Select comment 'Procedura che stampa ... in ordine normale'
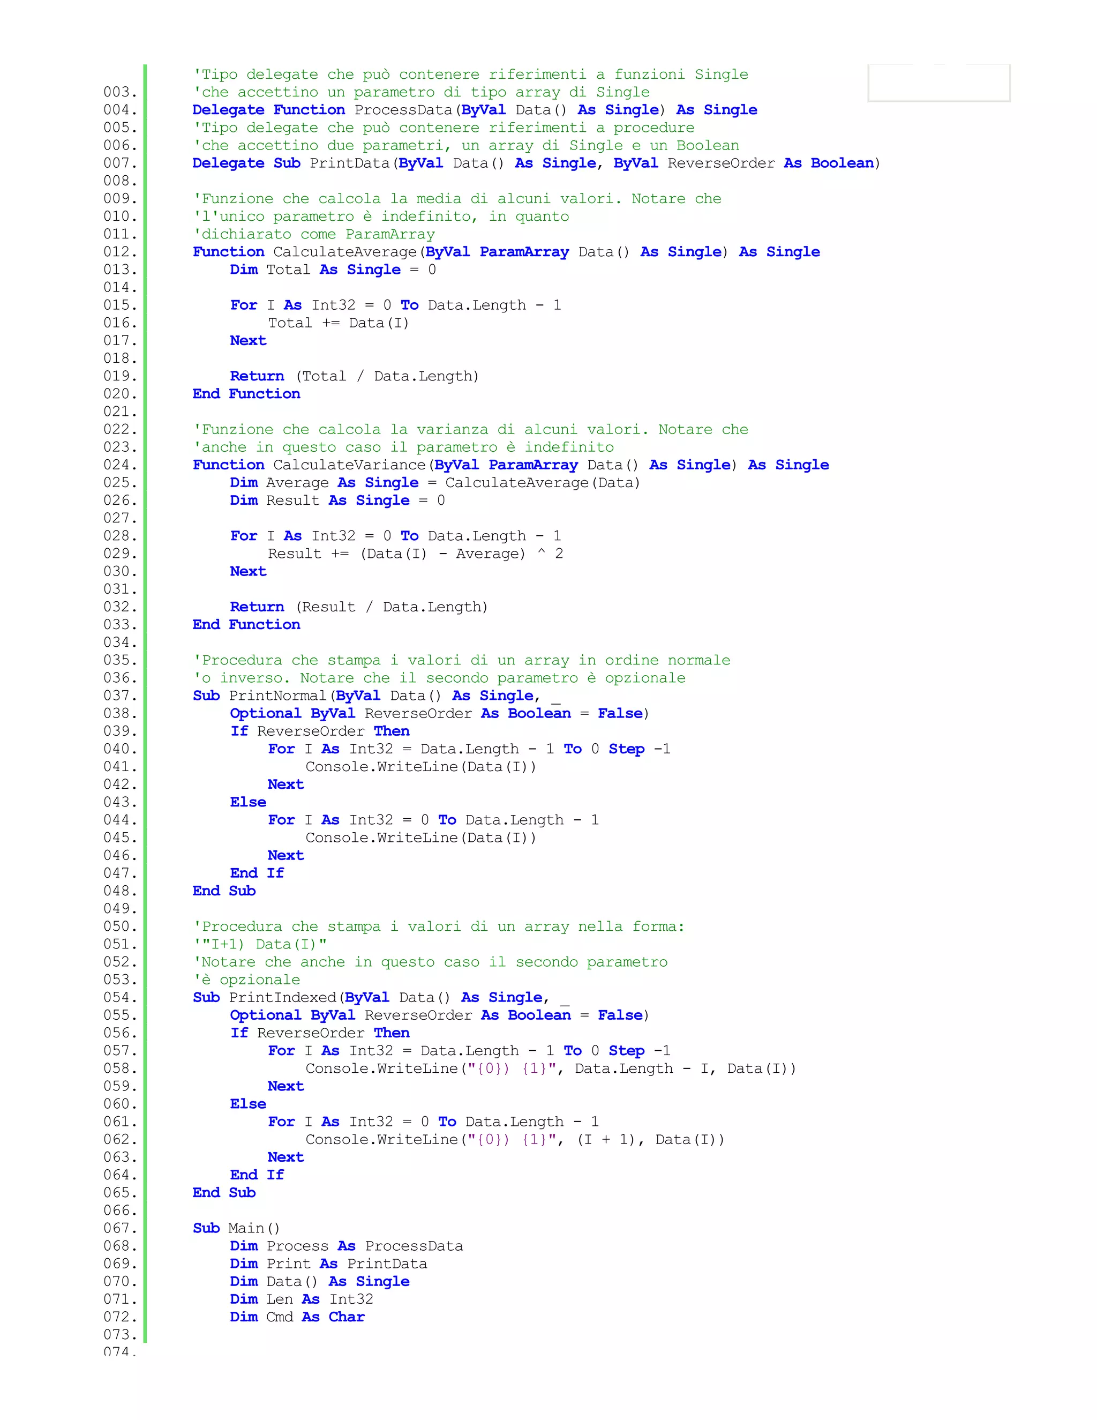 click(461, 661)
